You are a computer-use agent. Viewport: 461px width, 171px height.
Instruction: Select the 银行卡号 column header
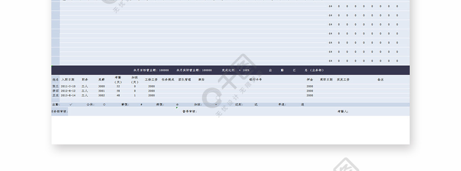(256, 79)
